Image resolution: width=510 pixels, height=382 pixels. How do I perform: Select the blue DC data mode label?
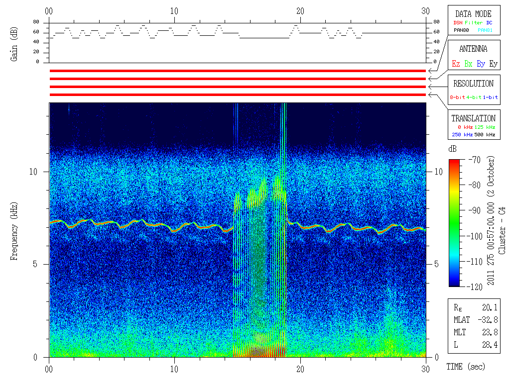coord(489,23)
